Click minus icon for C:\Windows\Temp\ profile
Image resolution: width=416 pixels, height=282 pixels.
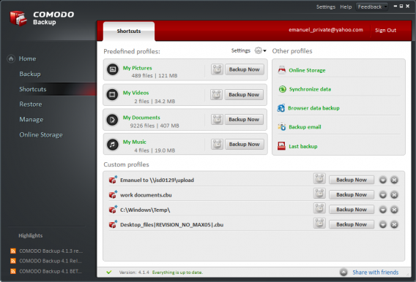[x=383, y=210]
